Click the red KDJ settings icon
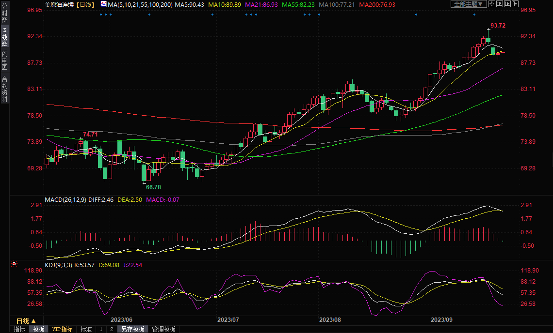 click(14, 264)
